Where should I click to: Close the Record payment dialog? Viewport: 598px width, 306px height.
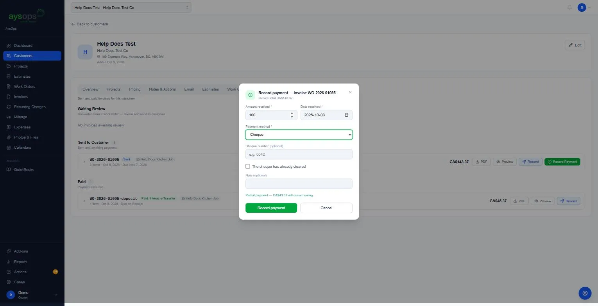(350, 93)
